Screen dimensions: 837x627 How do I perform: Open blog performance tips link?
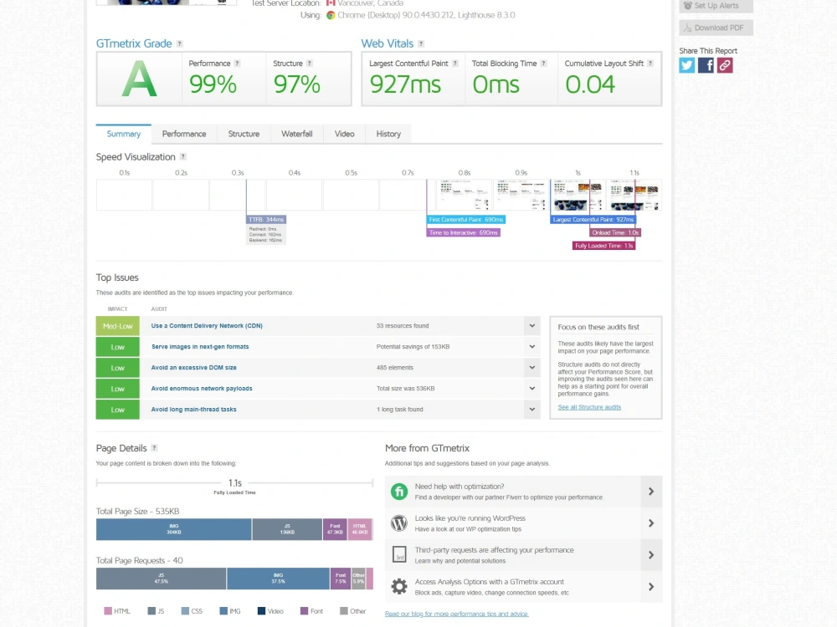(x=456, y=614)
